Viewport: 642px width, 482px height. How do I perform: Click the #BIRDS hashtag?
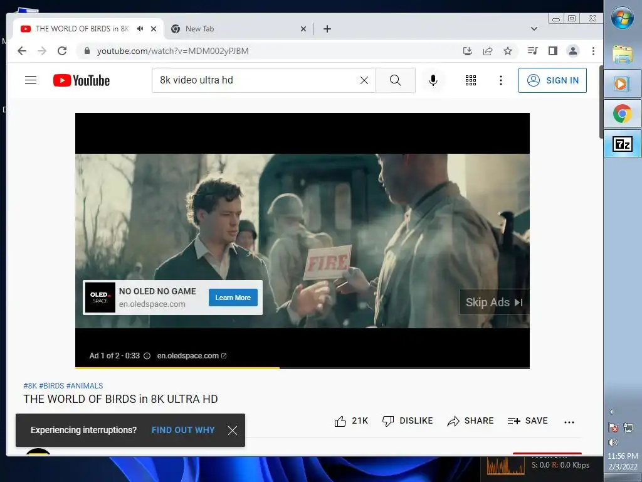(51, 386)
